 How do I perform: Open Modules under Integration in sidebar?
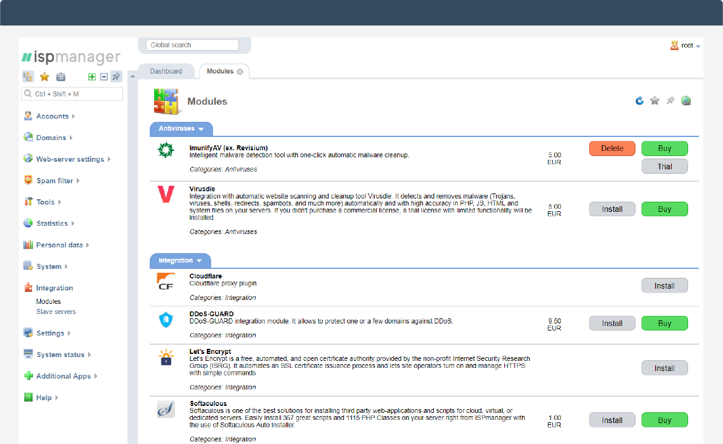tap(48, 301)
